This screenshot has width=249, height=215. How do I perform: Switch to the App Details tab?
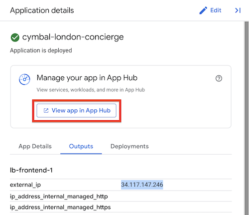(35, 146)
